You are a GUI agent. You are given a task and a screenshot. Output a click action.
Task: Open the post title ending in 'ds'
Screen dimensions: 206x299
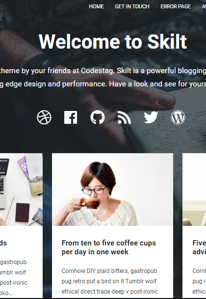click(x=3, y=243)
